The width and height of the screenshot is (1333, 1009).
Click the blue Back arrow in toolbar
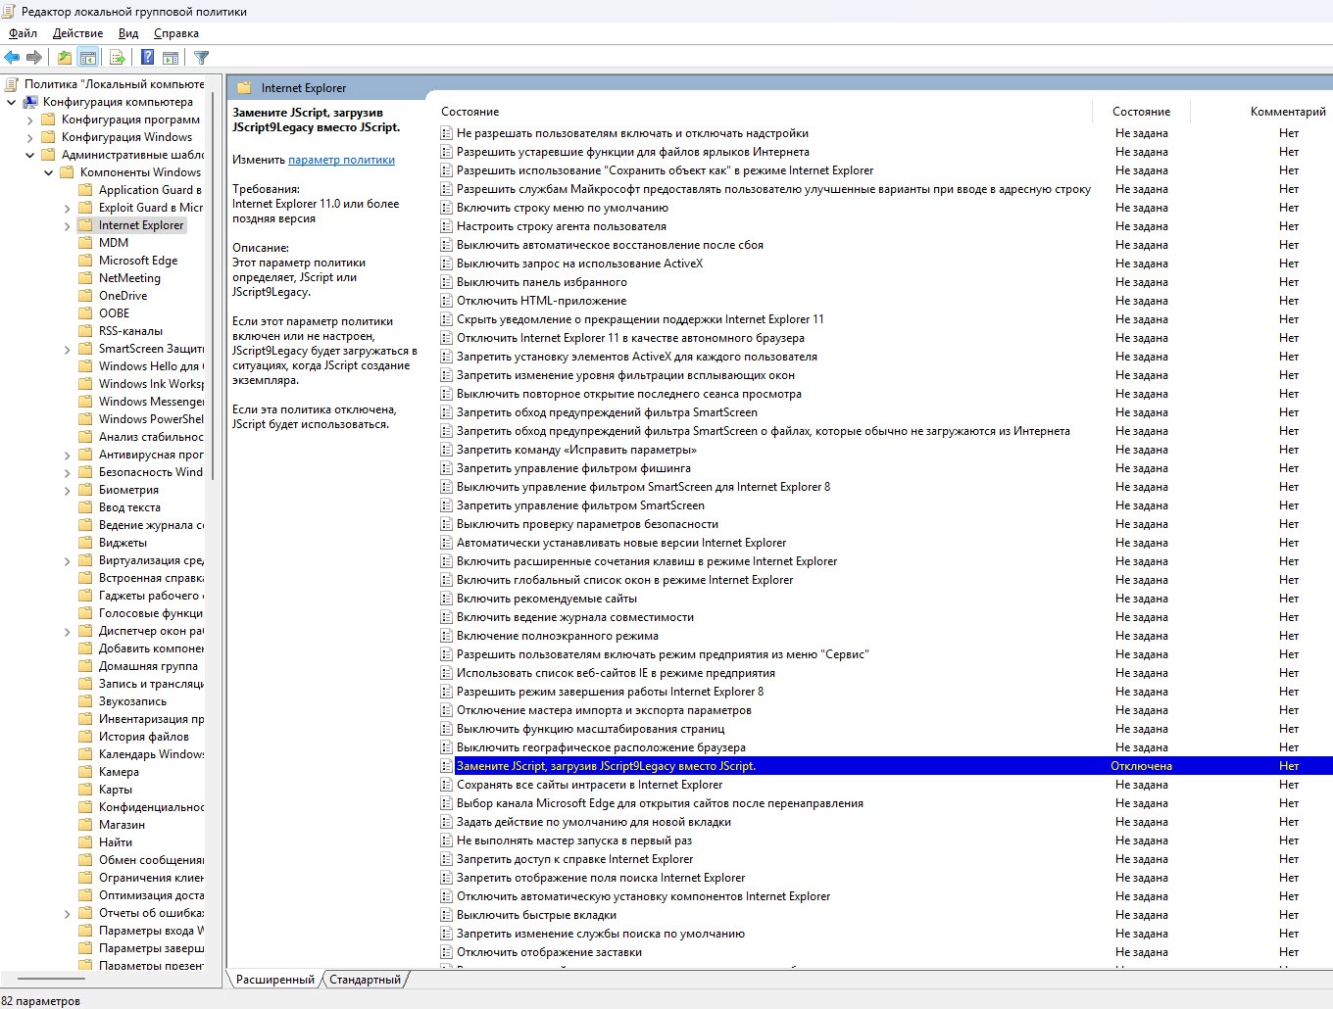[x=12, y=58]
